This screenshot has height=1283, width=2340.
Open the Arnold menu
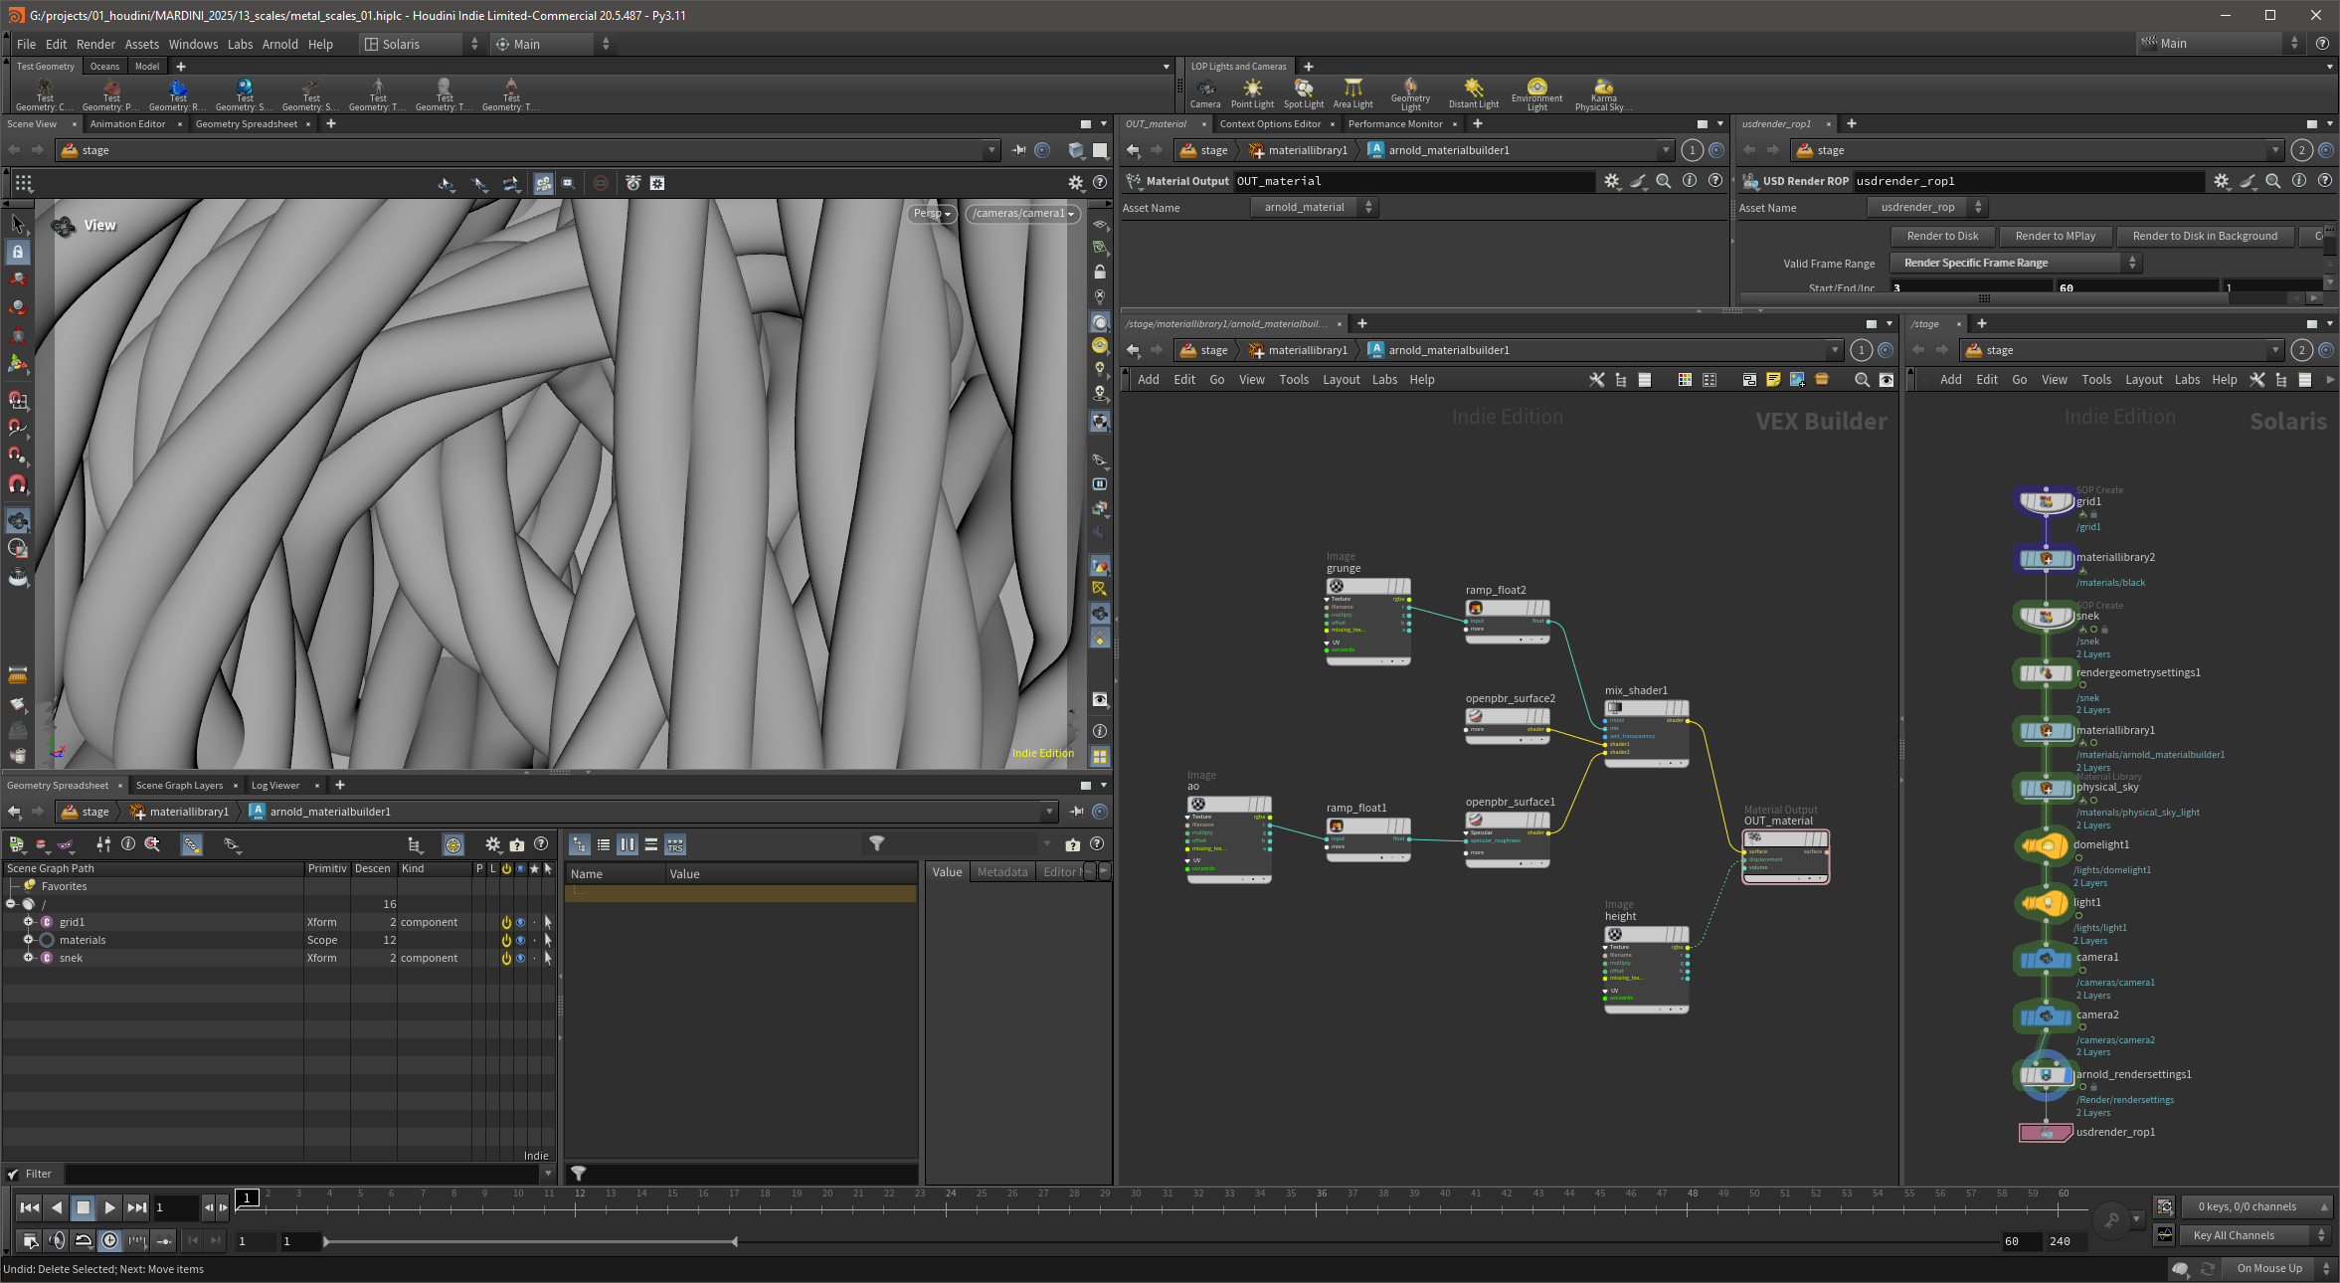[x=279, y=44]
